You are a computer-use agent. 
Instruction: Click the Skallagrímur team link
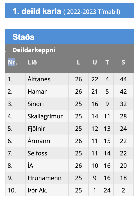[x=45, y=116]
